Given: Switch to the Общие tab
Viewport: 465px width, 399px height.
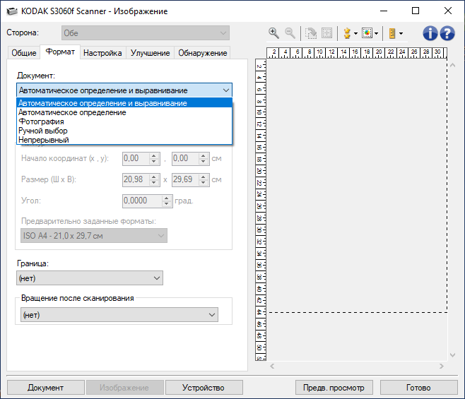Looking at the screenshot, I should pos(24,53).
